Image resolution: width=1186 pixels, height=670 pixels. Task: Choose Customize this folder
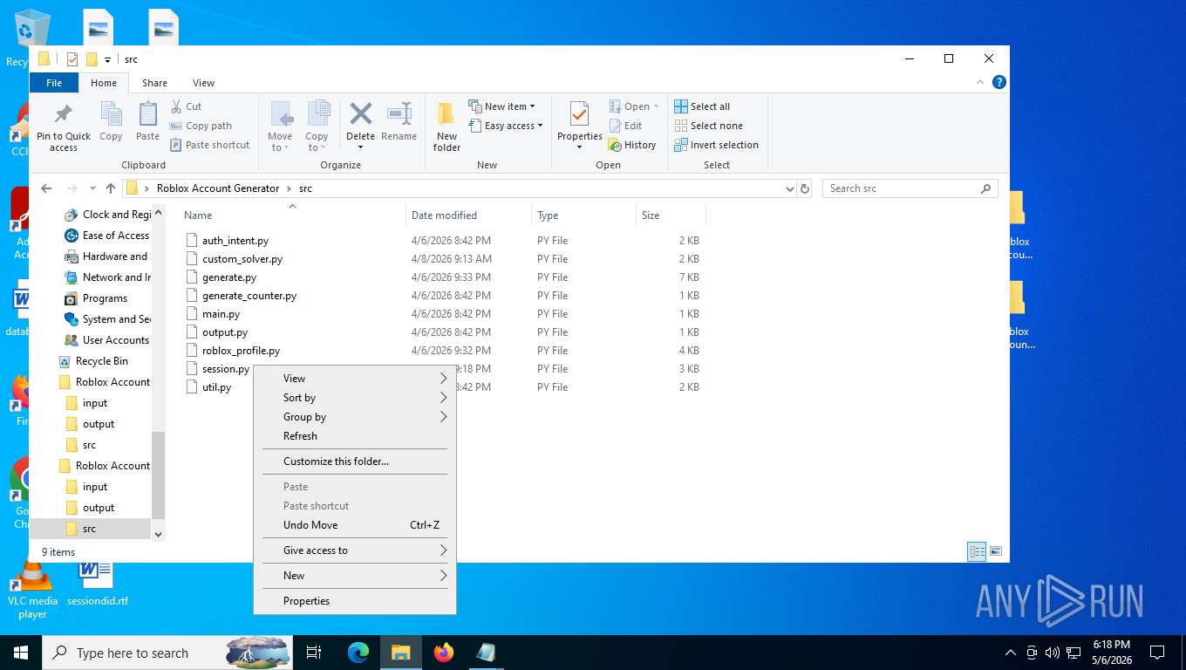355,461
